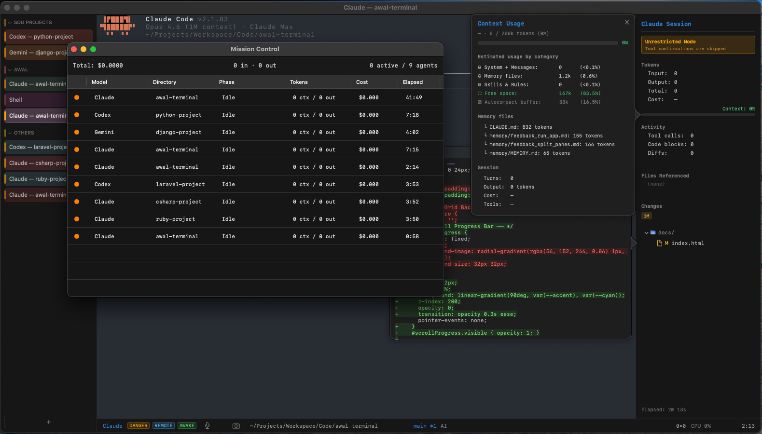This screenshot has height=434, width=762.
Task: Click the index.html file icon
Action: (x=660, y=243)
